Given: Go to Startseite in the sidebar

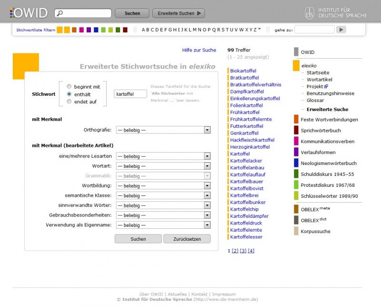Looking at the screenshot, I should point(318,73).
